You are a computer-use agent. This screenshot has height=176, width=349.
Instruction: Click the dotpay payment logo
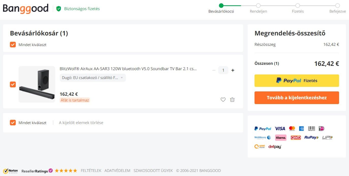click(x=275, y=146)
